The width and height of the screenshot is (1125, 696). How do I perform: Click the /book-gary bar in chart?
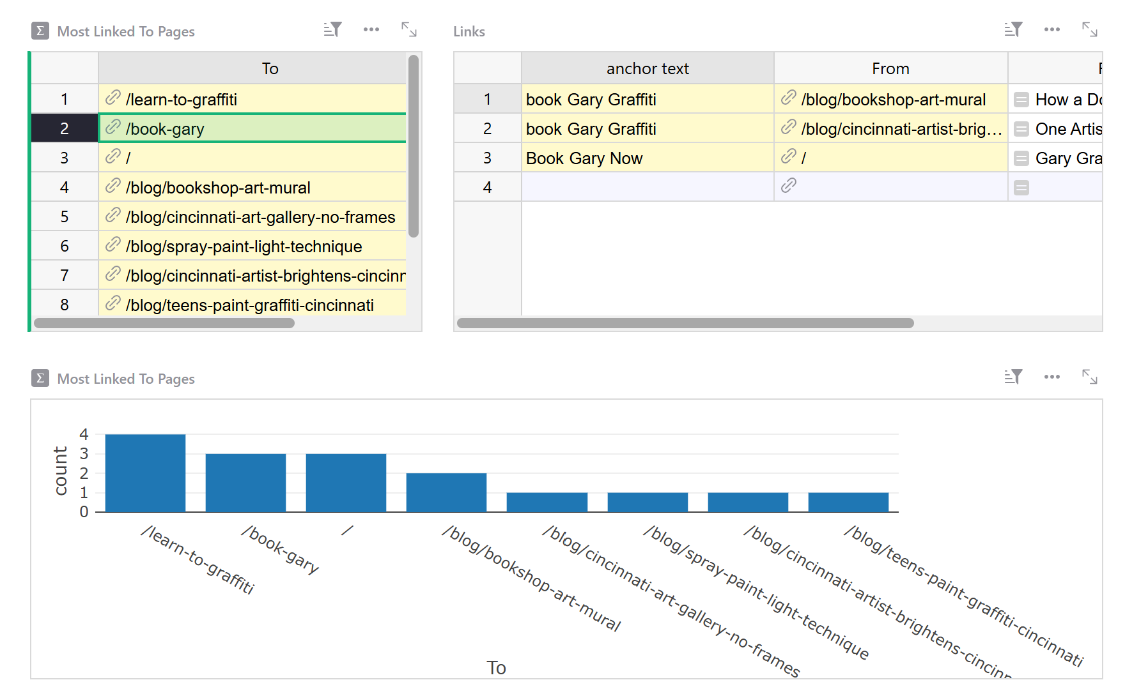click(x=245, y=483)
